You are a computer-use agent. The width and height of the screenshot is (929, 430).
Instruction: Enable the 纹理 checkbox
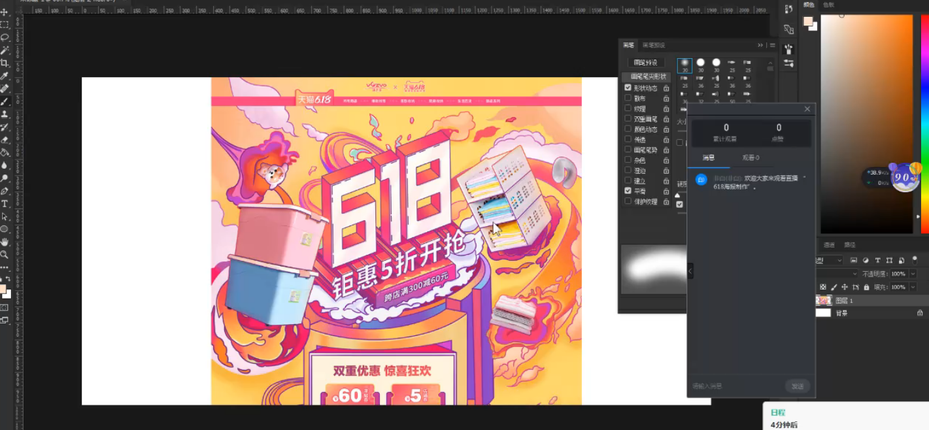pyautogui.click(x=628, y=108)
